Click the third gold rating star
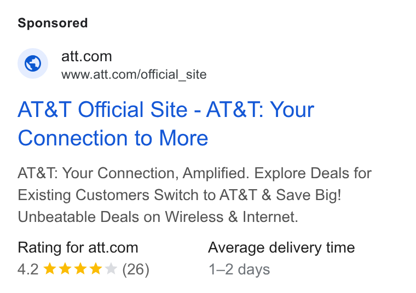The width and height of the screenshot is (416, 293). tap(80, 269)
